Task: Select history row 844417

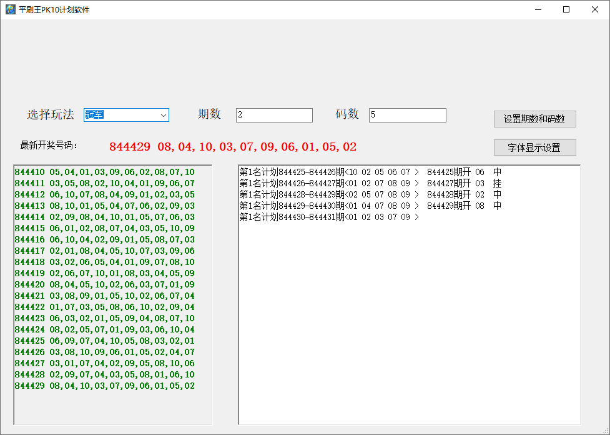Action: 105,251
